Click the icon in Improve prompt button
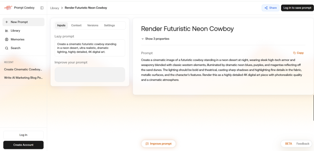Screen dimensions: 314x151 pos(147,144)
